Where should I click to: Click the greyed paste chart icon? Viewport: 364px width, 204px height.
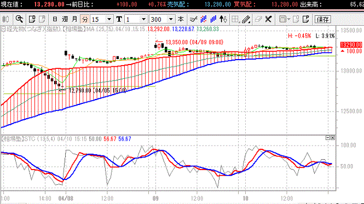(x=42, y=19)
